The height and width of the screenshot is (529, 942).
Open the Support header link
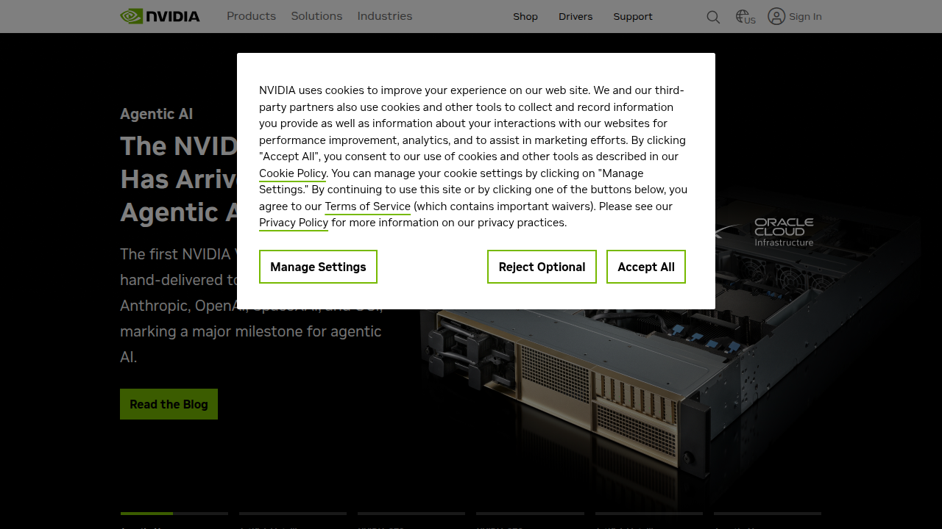(x=633, y=16)
